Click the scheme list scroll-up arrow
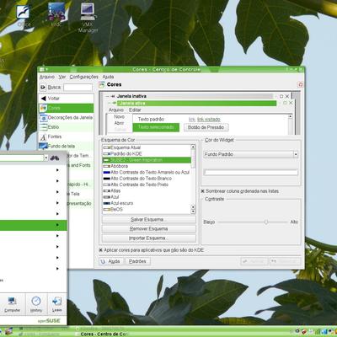 [193, 147]
